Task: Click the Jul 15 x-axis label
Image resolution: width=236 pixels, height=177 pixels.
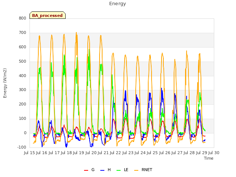Action: [29, 153]
